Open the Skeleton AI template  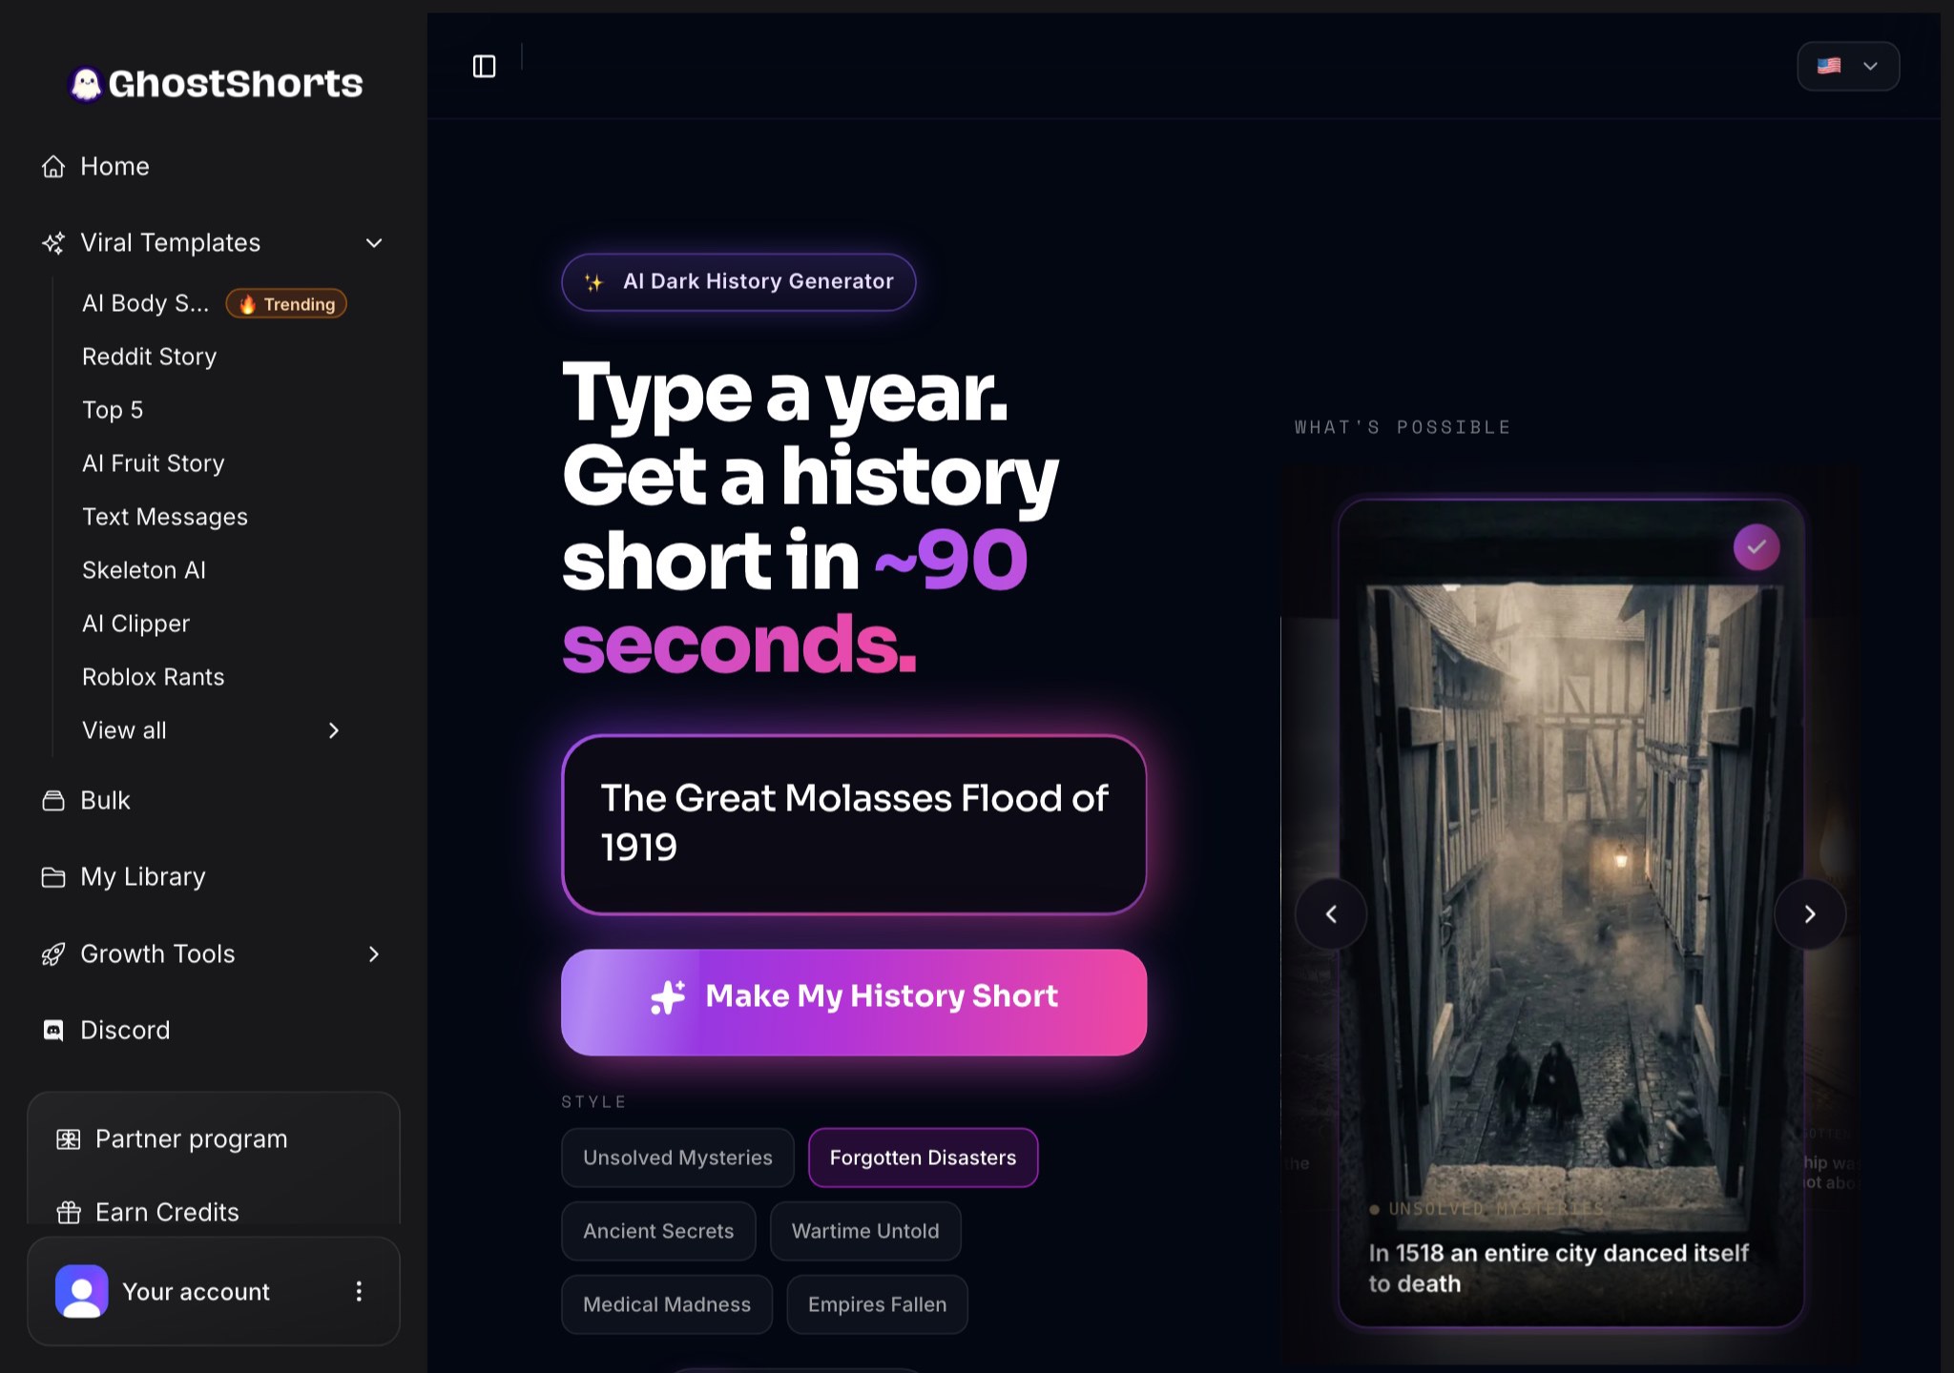144,570
